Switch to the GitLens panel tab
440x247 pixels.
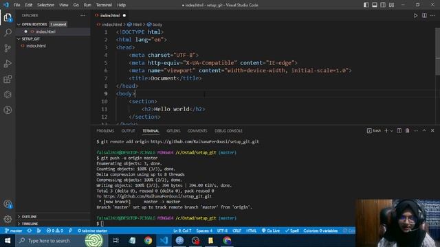[173, 131]
